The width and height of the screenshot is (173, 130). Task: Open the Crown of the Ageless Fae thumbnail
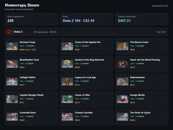pos(67,46)
